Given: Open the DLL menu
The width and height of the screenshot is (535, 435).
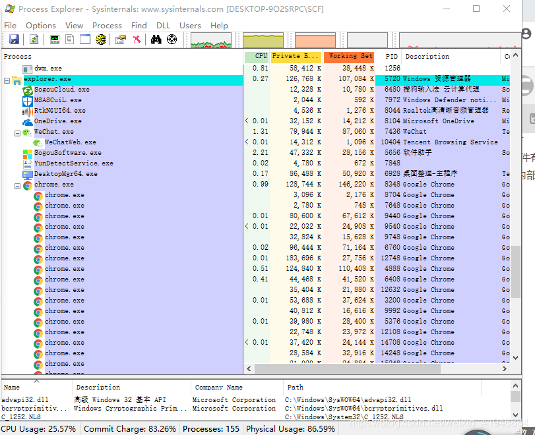Looking at the screenshot, I should (x=163, y=26).
